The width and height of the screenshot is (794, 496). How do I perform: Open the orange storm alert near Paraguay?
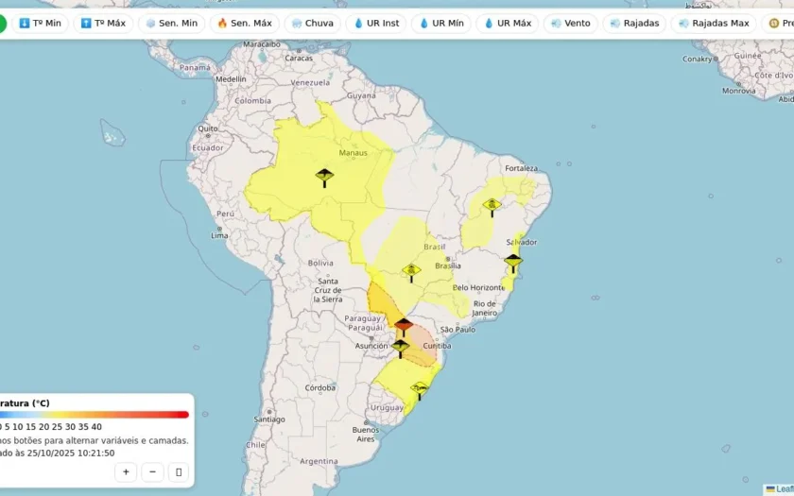(404, 328)
